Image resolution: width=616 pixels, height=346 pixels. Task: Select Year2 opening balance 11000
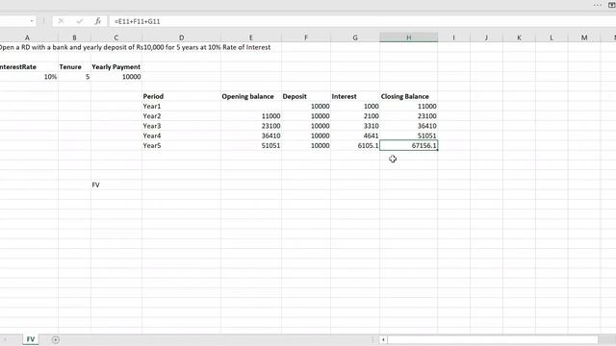[x=251, y=116]
